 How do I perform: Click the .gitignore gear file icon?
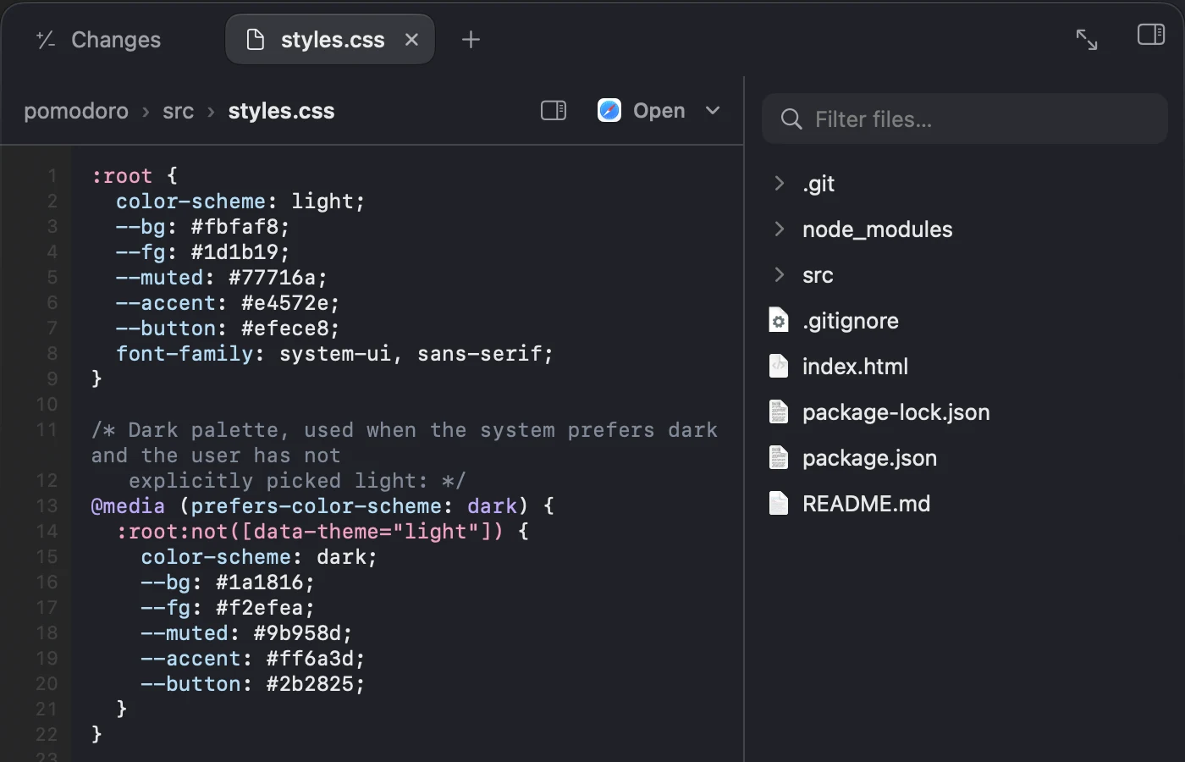click(779, 320)
